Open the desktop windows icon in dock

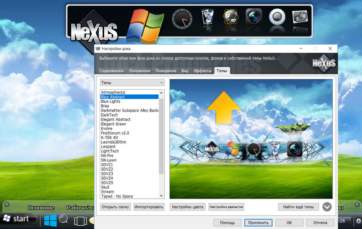(x=300, y=17)
